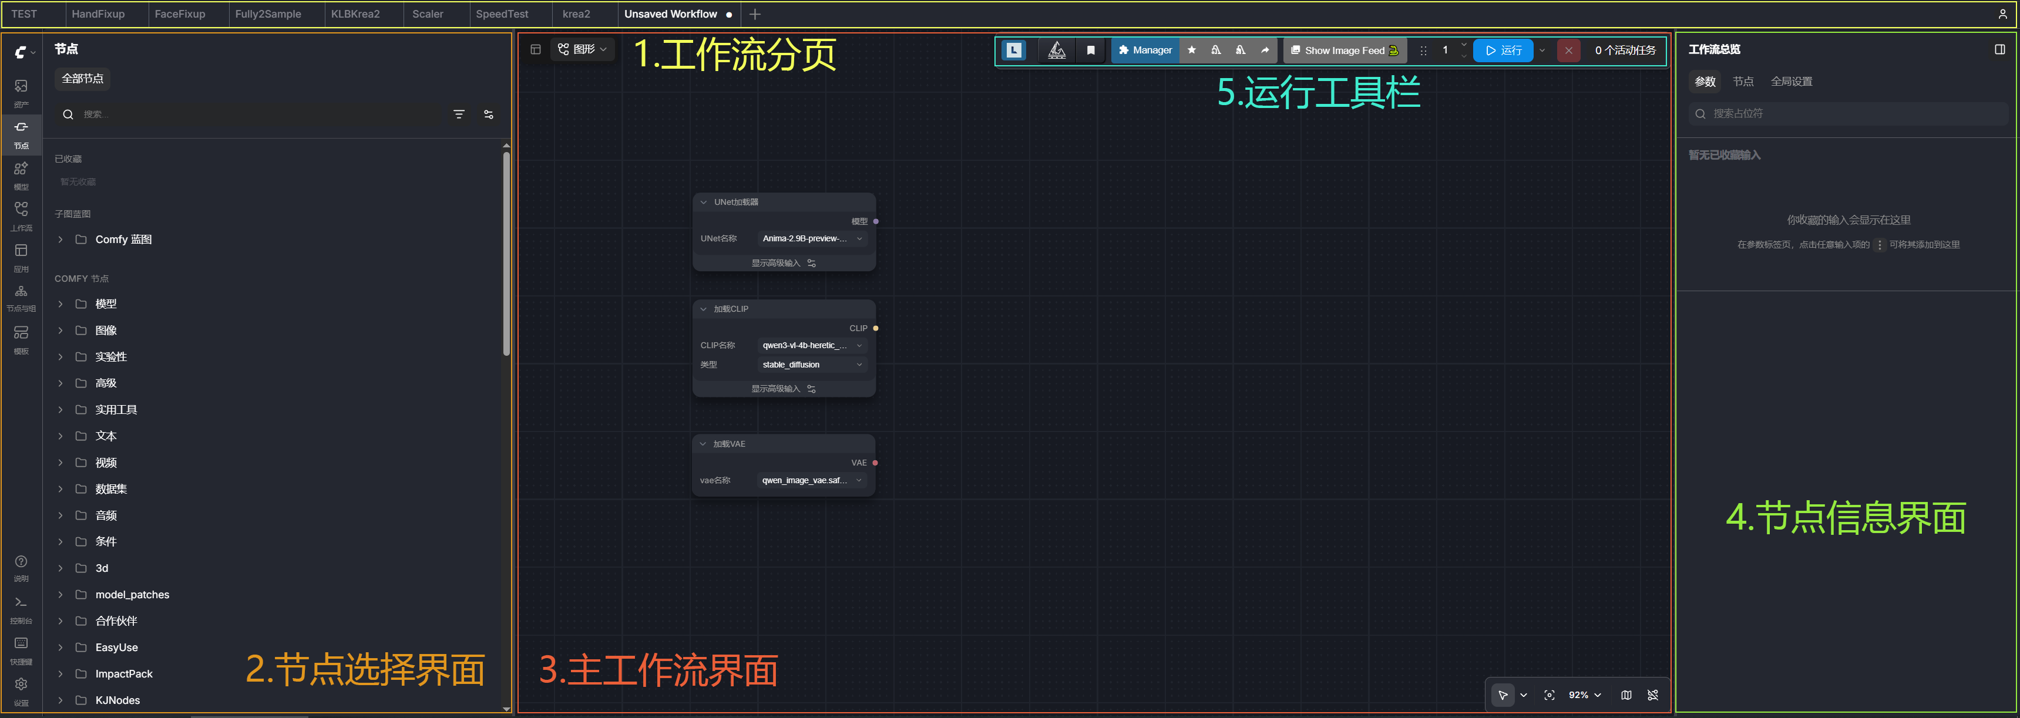Select the pointer select mode tool

point(1503,695)
